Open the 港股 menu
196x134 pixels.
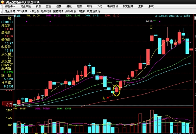(69, 6)
